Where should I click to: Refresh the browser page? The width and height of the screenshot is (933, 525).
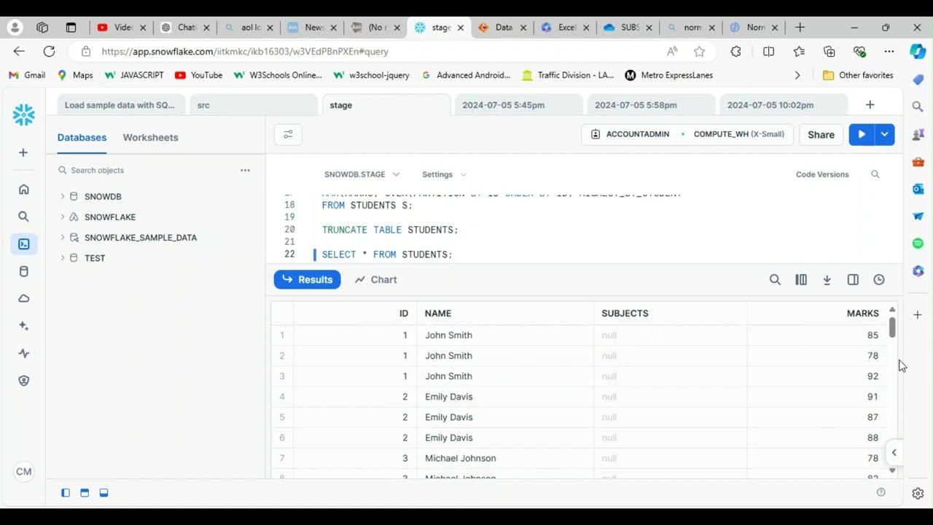tap(49, 51)
